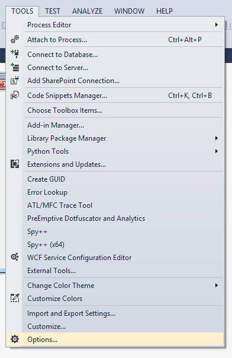Click the Ctrl+K, Ctrl+B shortcut text
This screenshot has height=358, width=232.
[x=190, y=96]
